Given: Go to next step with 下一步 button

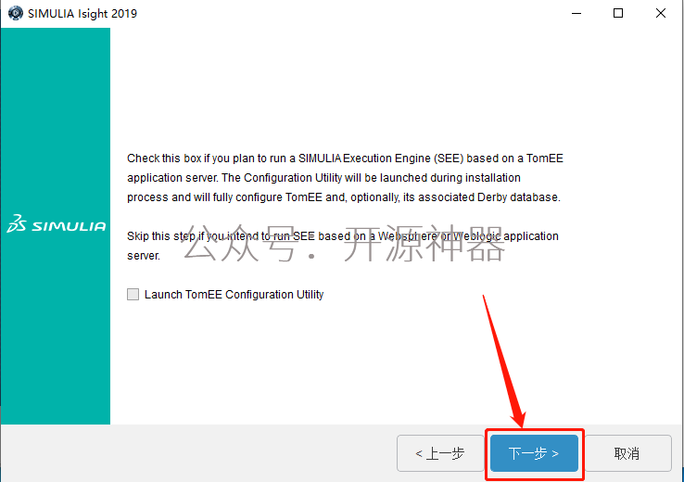Looking at the screenshot, I should point(535,453).
